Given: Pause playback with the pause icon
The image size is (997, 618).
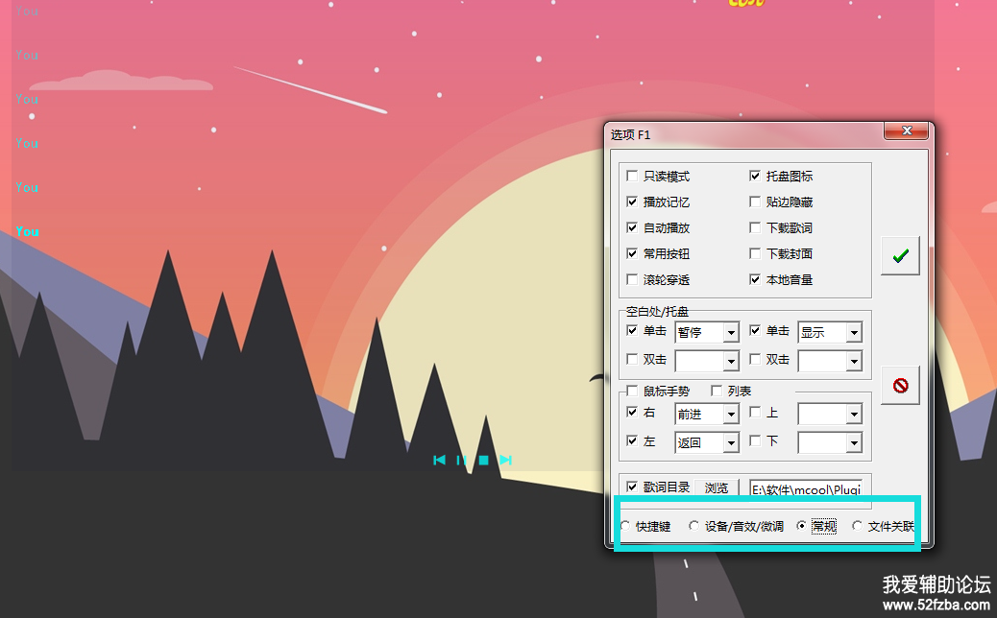Looking at the screenshot, I should pyautogui.click(x=461, y=461).
